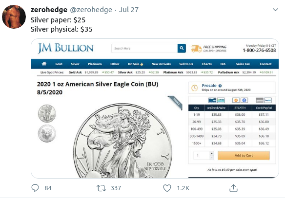The image size is (285, 198).
Task: Open the On Sale menu item
Action: point(135,64)
